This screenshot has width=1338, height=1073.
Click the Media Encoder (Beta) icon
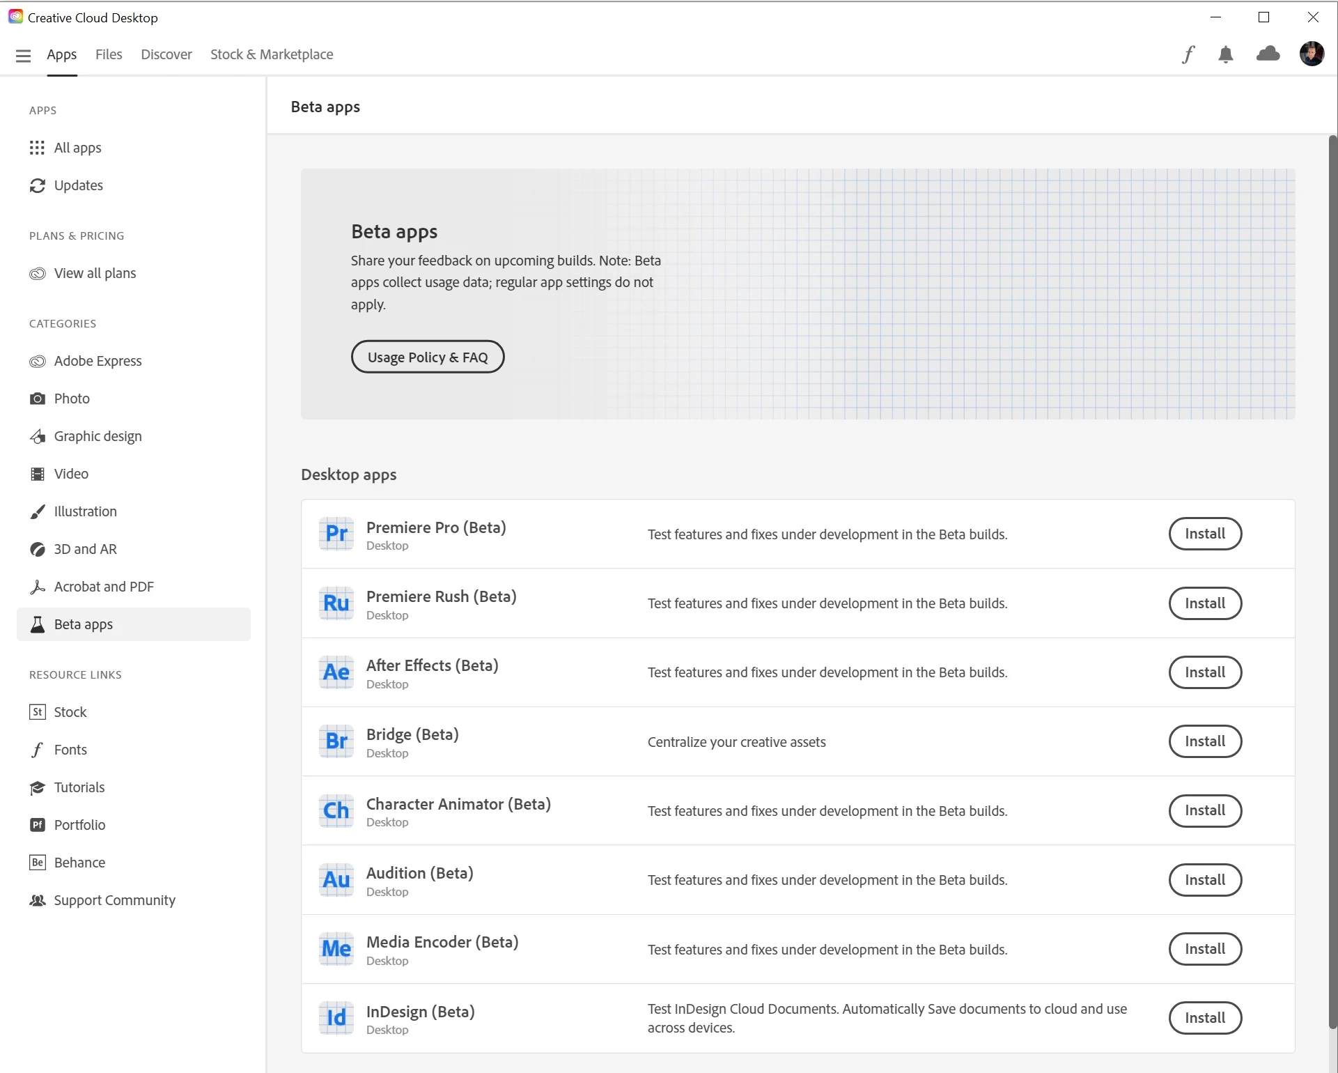(336, 949)
